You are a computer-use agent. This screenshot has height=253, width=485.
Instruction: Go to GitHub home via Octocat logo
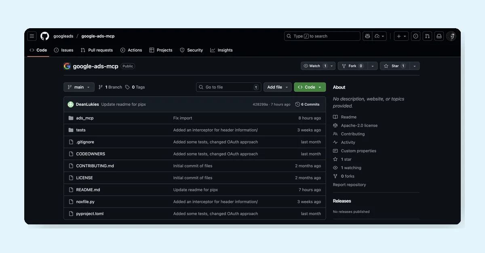coord(45,36)
